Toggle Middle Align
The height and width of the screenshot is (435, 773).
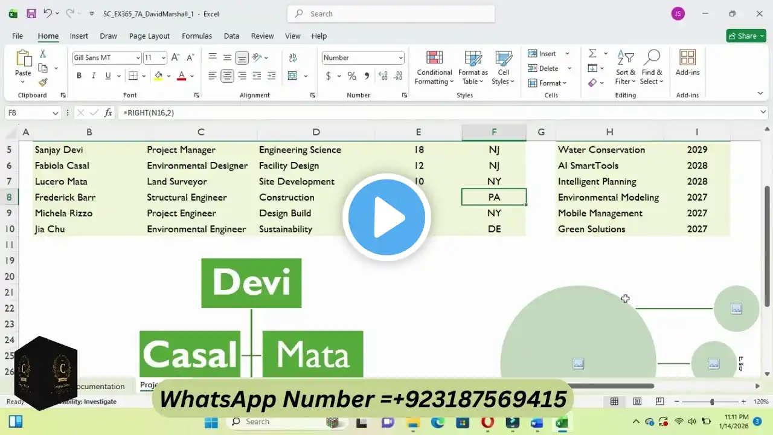[x=227, y=57]
